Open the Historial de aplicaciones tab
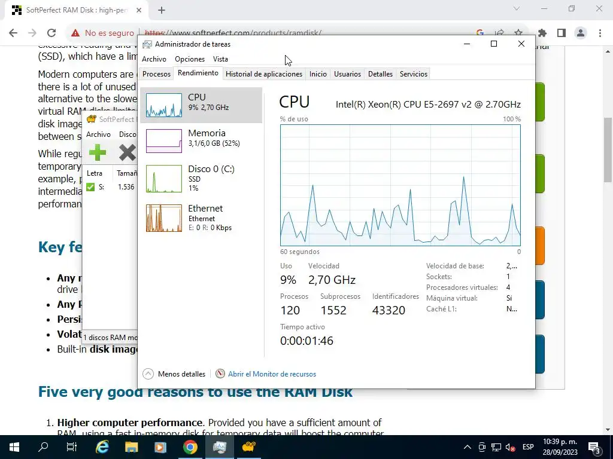Image resolution: width=613 pixels, height=459 pixels. (x=264, y=74)
